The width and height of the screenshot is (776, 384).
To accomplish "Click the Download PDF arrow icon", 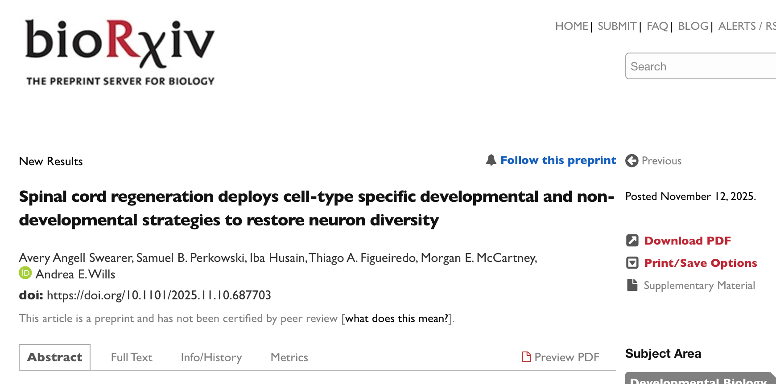I will [632, 241].
